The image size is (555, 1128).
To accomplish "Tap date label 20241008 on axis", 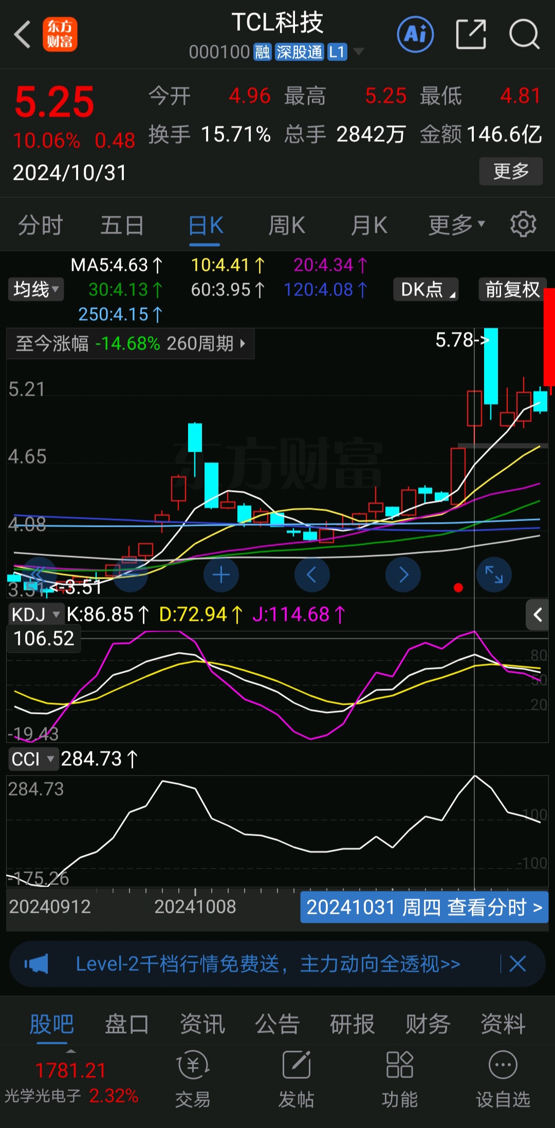I will point(195,907).
